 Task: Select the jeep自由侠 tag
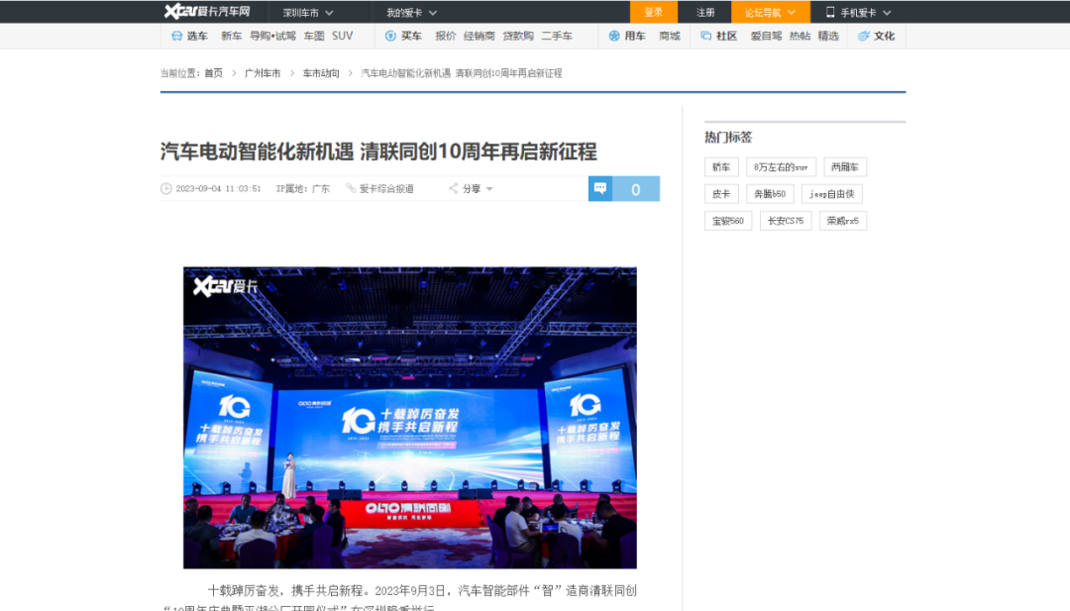click(x=832, y=194)
